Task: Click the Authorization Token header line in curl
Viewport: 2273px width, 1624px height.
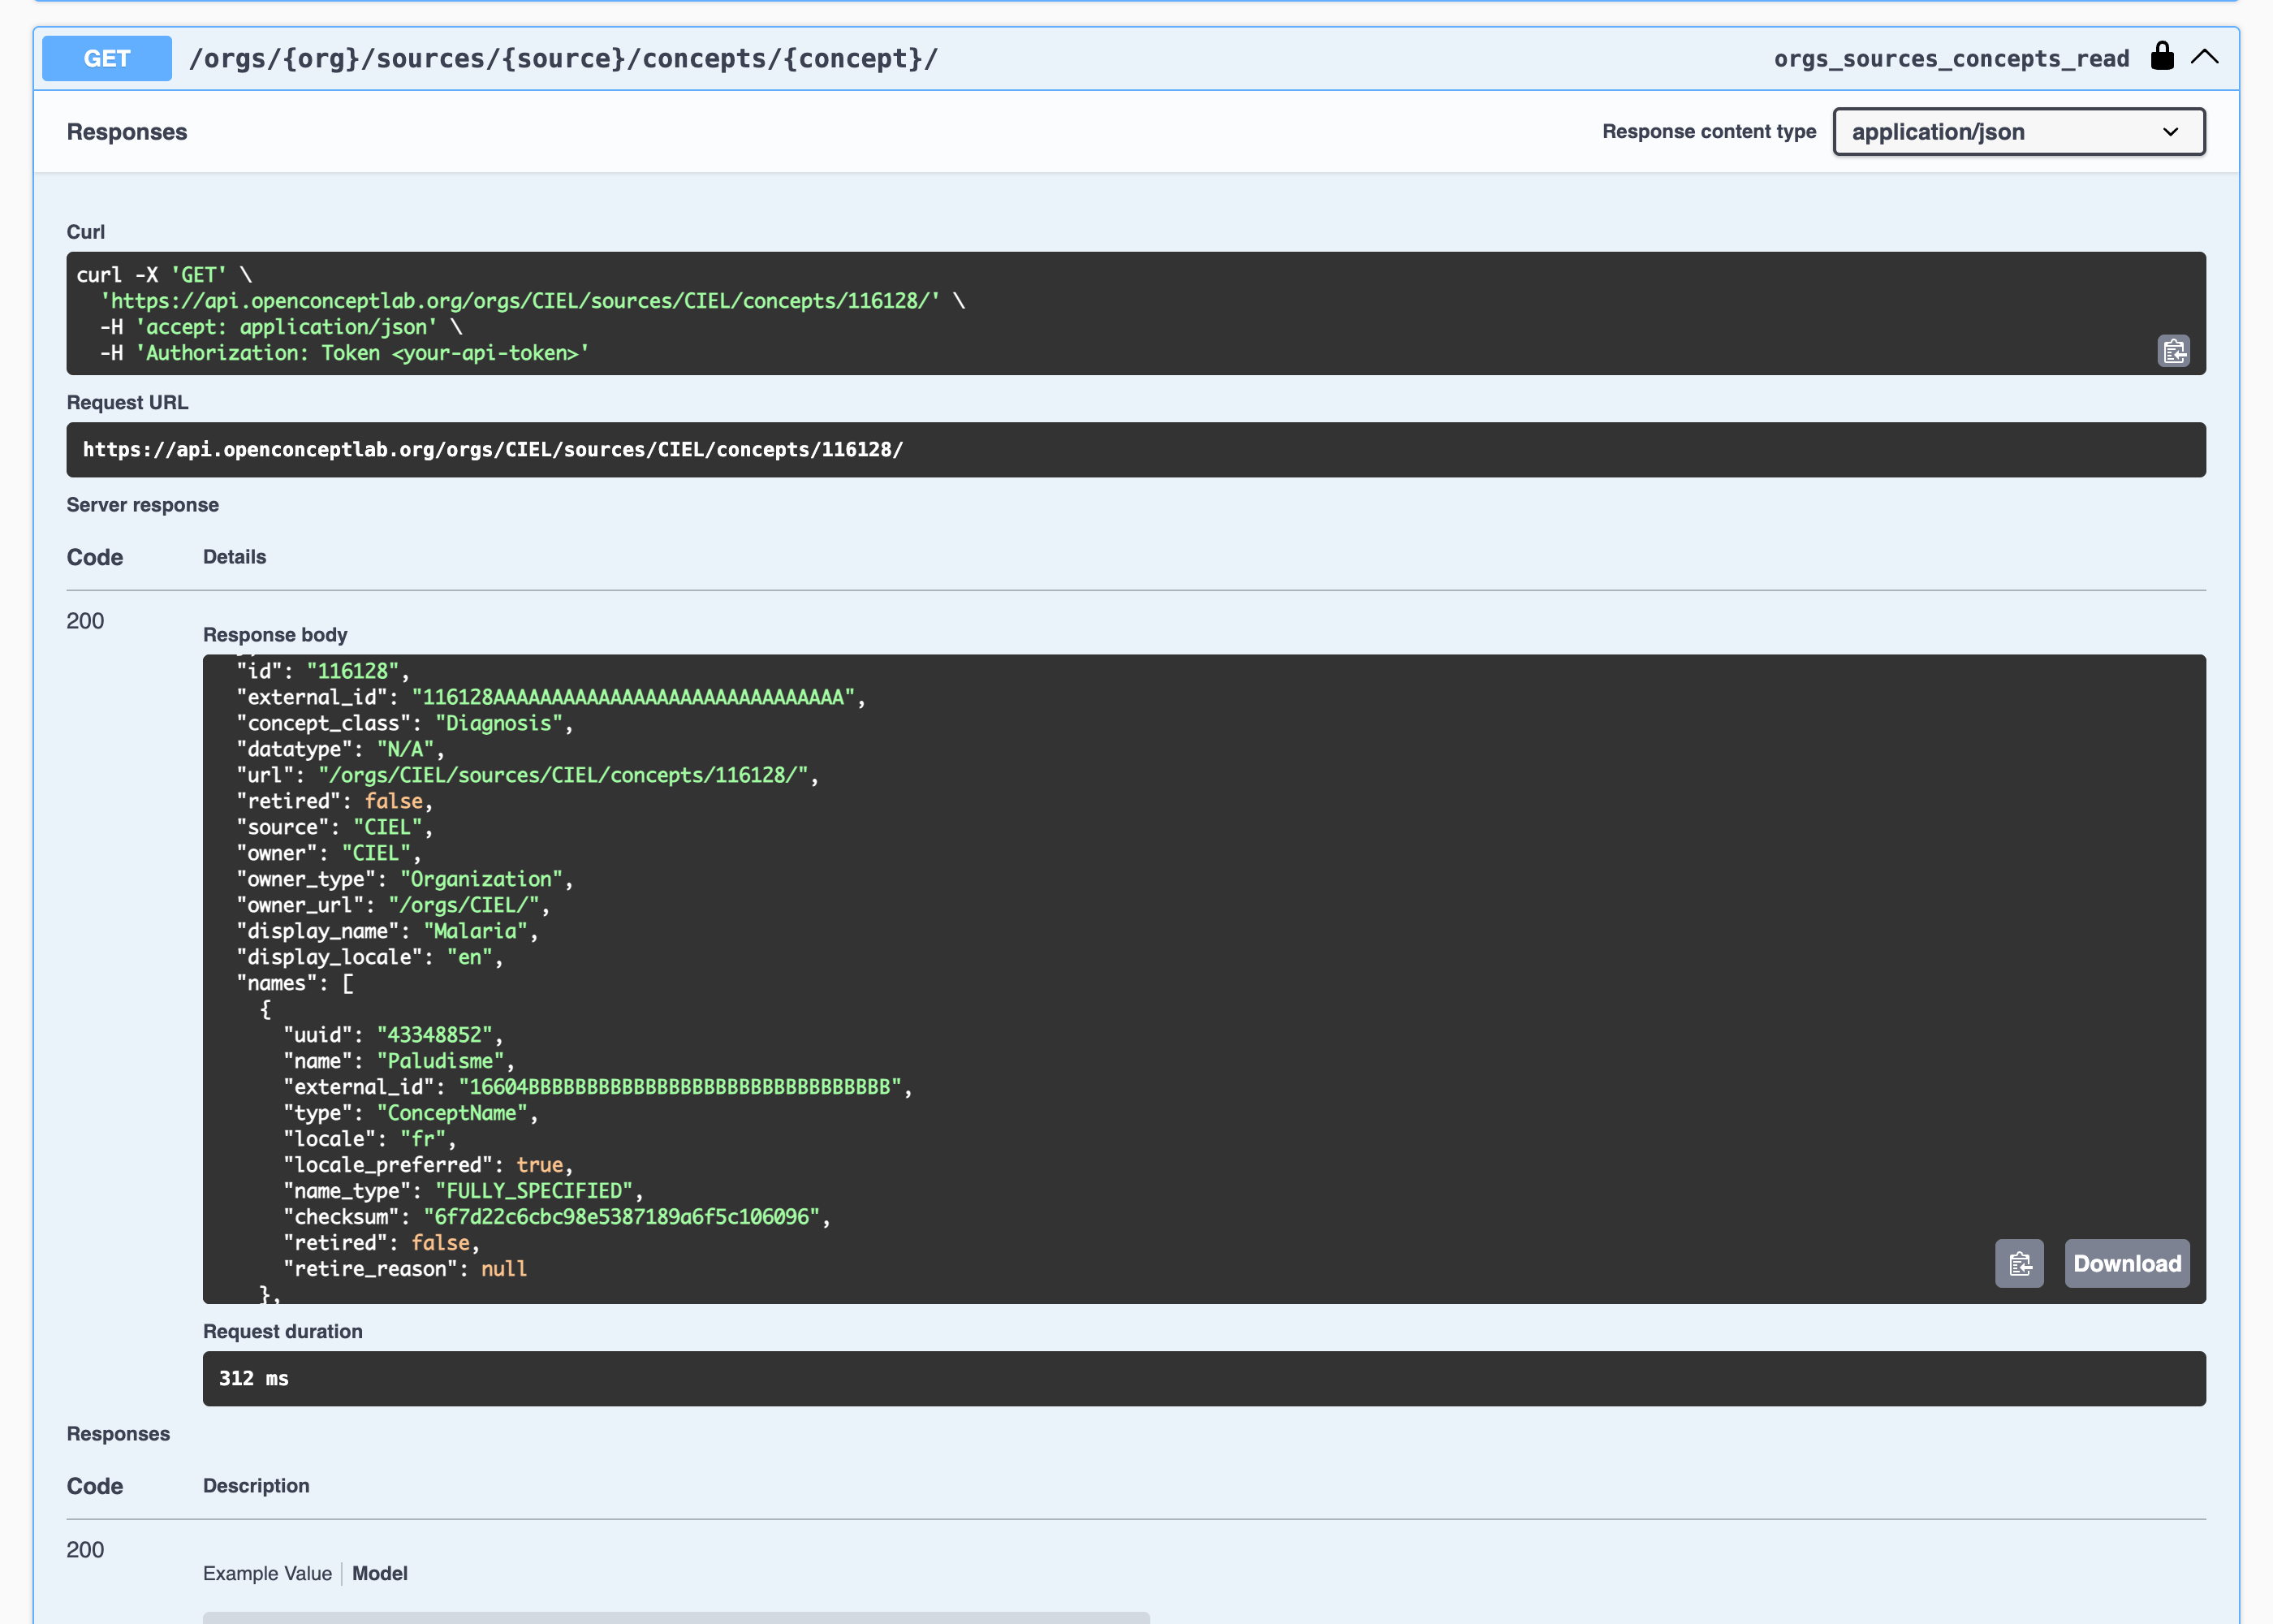Action: (x=345, y=353)
